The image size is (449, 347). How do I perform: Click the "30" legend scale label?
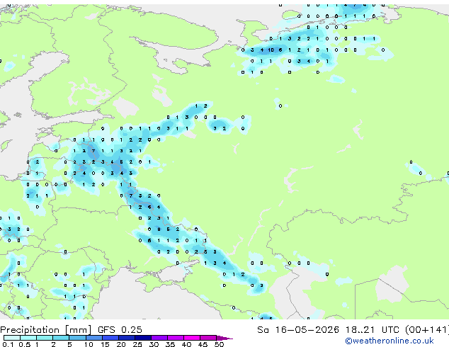tap(154, 344)
